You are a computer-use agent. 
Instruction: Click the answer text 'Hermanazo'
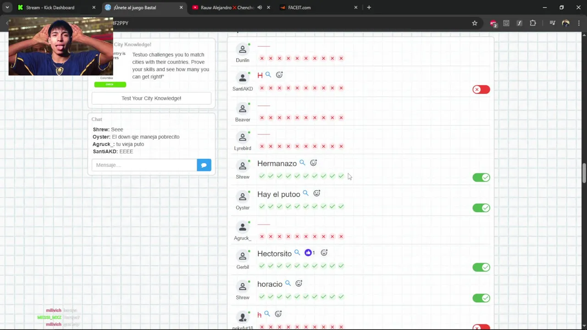tap(277, 164)
